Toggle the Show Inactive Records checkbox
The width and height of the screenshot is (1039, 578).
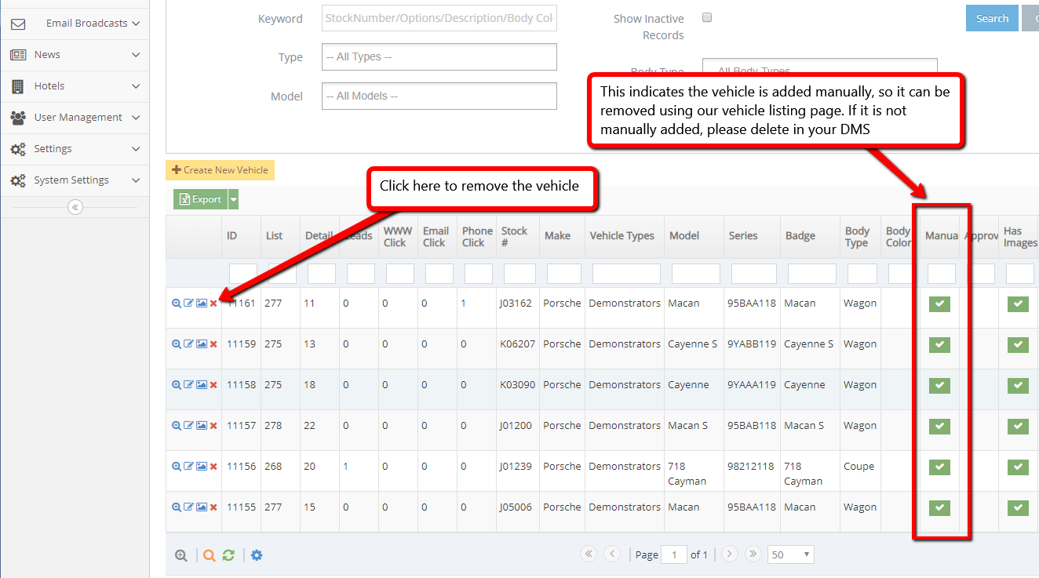(x=707, y=18)
